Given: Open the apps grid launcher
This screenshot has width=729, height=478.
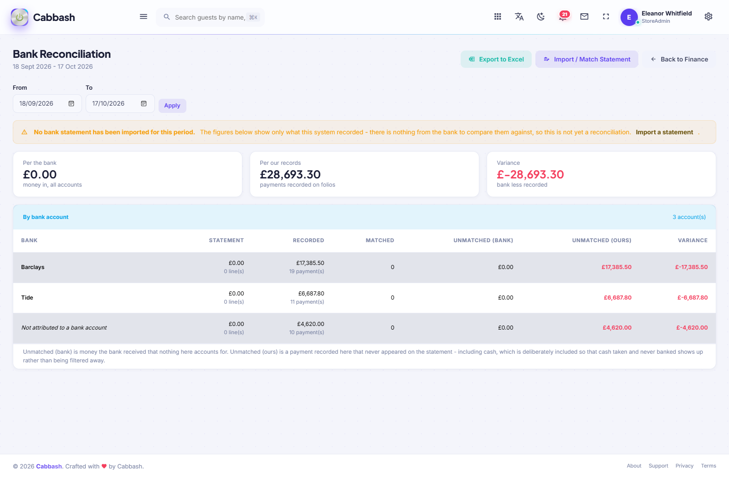Looking at the screenshot, I should [x=498, y=17].
